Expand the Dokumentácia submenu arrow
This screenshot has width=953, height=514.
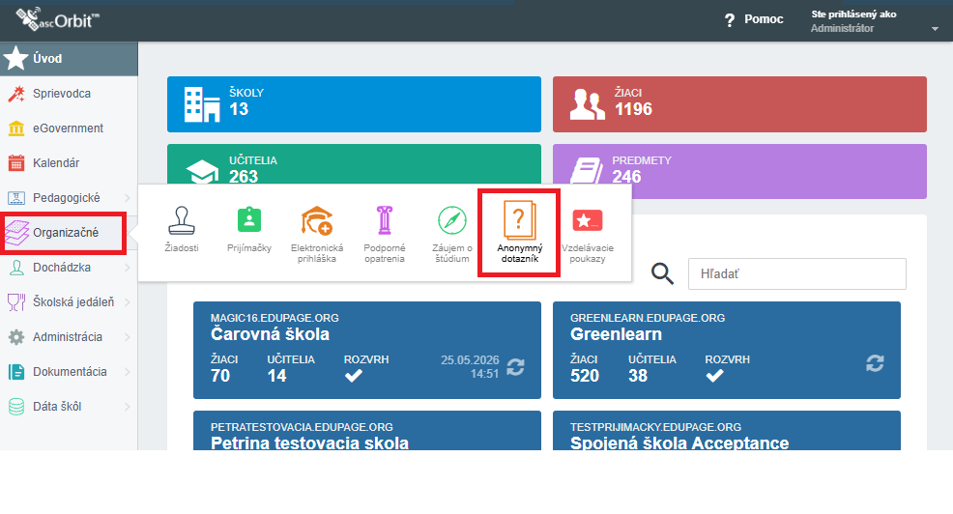click(x=127, y=372)
